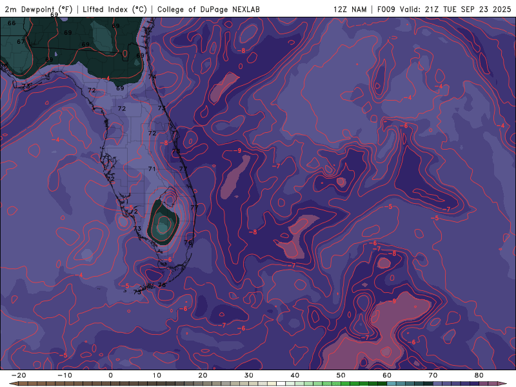This screenshot has width=516, height=387.
Task: Click the "74" dewpoint value on Florida's northeast coast
Action: 152,77
